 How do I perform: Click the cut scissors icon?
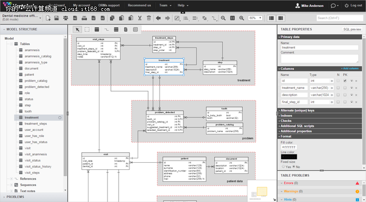pyautogui.click(x=140, y=18)
